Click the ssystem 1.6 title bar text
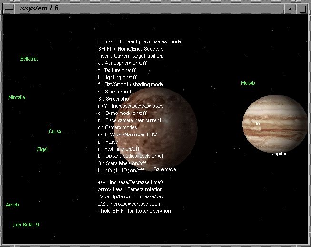This screenshot has width=311, height=247. (x=40, y=8)
